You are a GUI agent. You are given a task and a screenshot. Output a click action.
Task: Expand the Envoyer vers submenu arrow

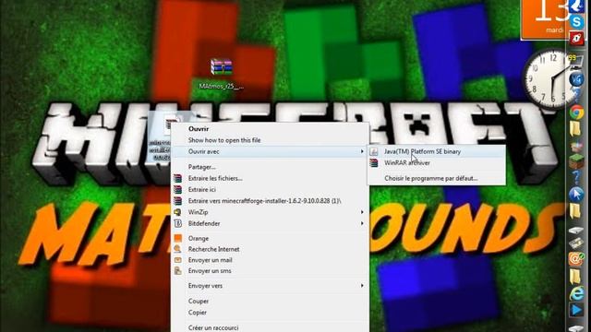(x=362, y=286)
